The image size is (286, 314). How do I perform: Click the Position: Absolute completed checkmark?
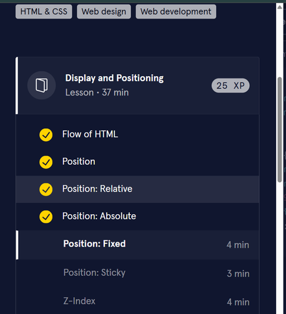pyautogui.click(x=46, y=217)
